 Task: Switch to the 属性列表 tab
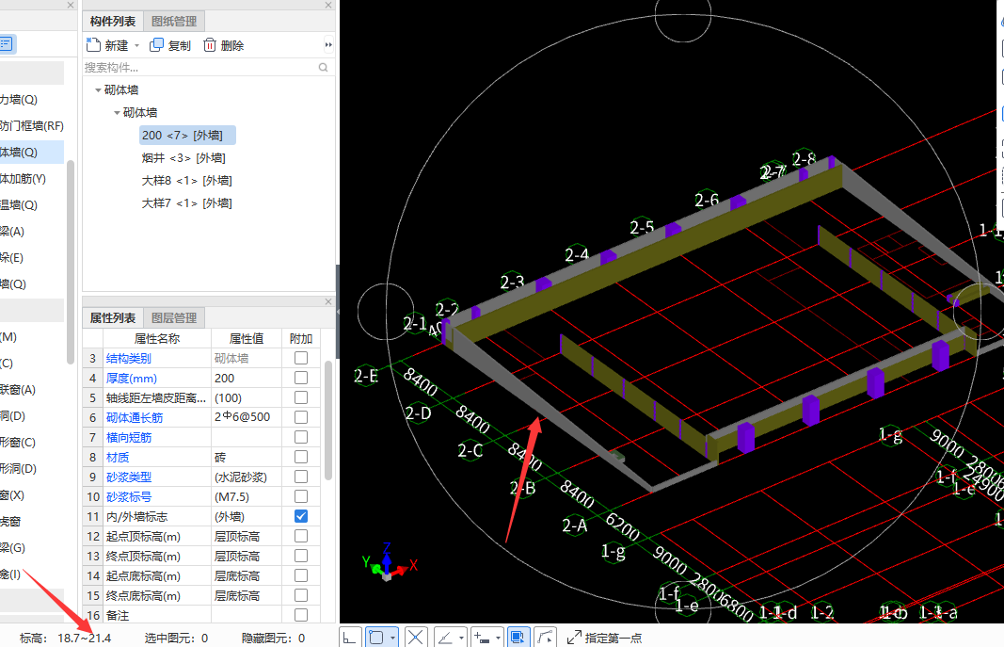pyautogui.click(x=113, y=317)
